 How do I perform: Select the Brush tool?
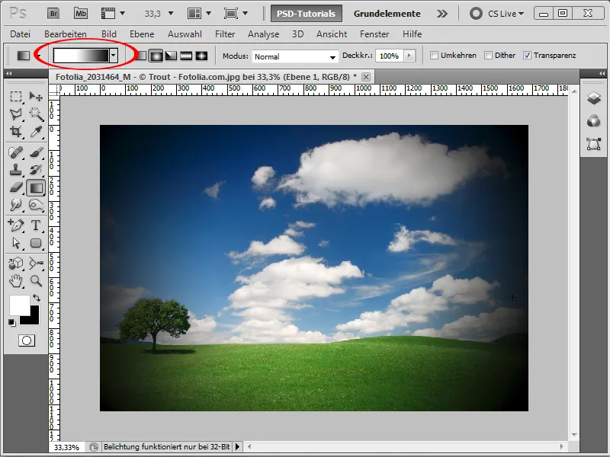(x=36, y=152)
